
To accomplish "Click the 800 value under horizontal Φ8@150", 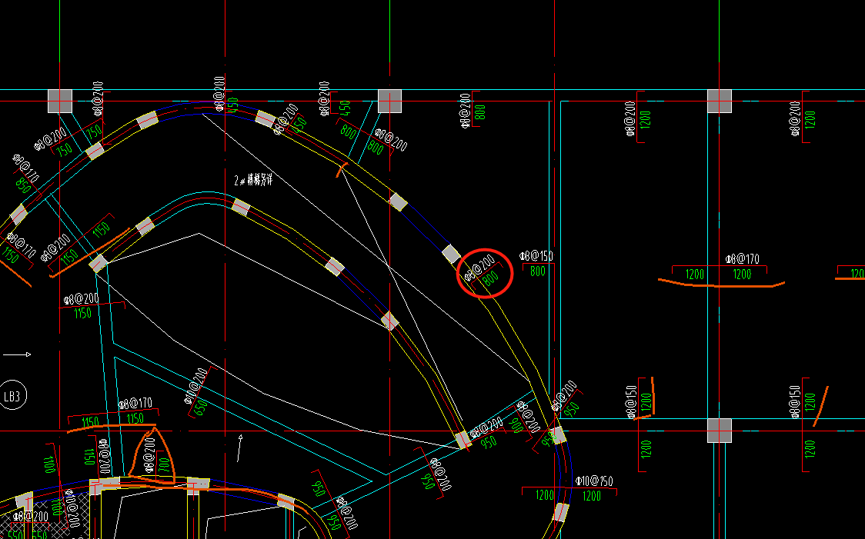I will (538, 271).
